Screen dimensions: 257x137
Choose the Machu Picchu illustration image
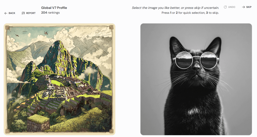[x=59, y=79]
